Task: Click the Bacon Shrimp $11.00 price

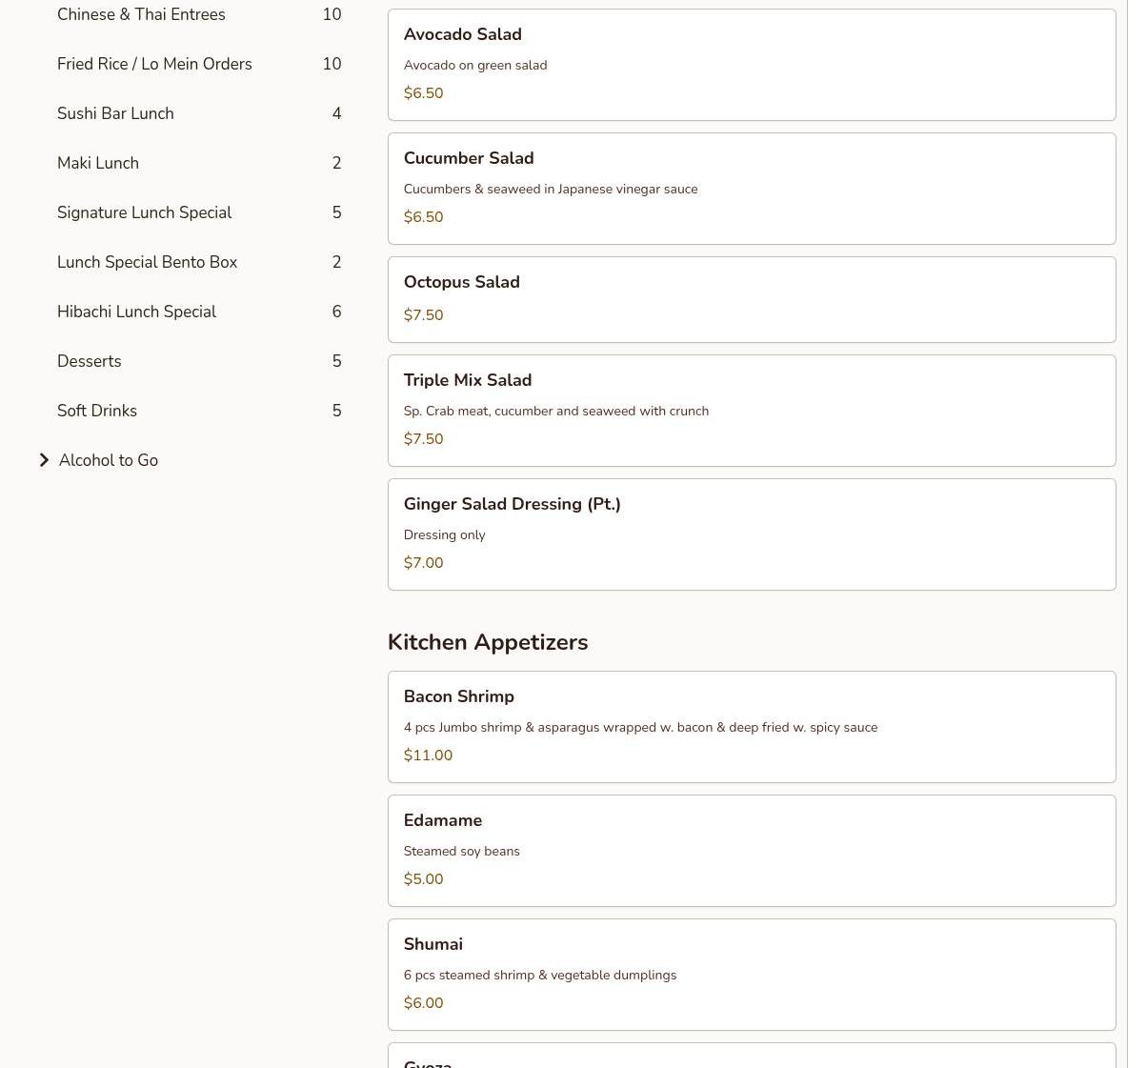Action: (x=428, y=756)
